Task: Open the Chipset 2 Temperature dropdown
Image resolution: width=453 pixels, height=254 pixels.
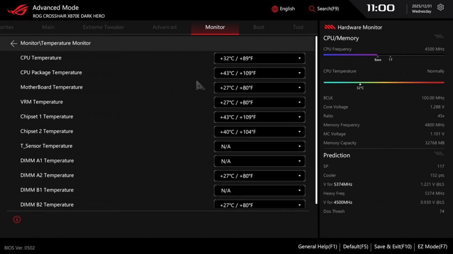Action: (x=259, y=132)
